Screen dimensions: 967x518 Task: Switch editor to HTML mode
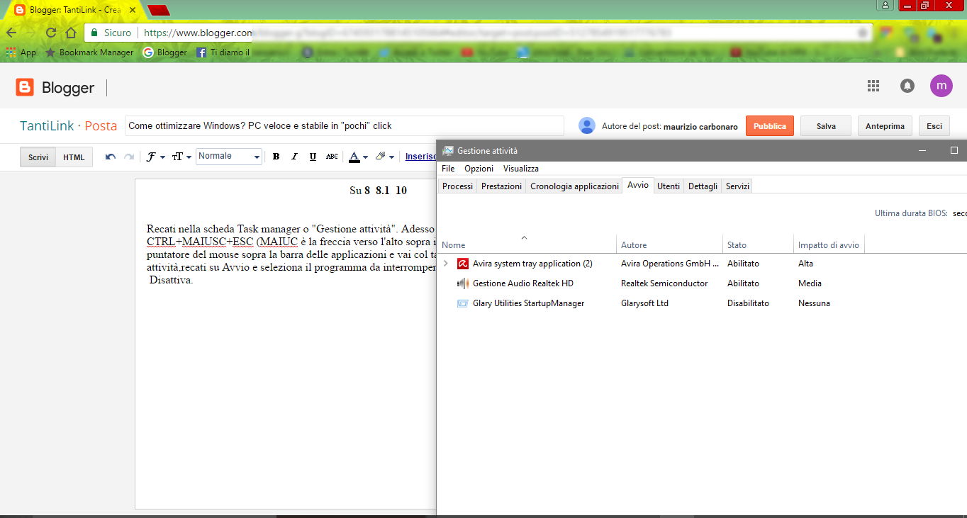74,157
